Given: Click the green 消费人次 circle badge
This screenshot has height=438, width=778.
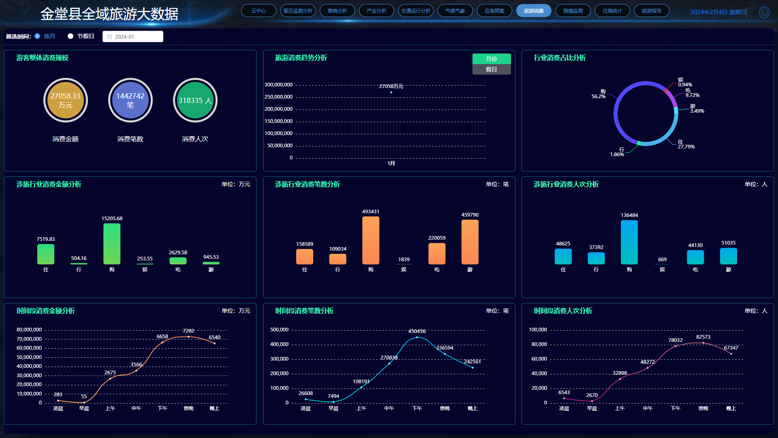Looking at the screenshot, I should [195, 101].
